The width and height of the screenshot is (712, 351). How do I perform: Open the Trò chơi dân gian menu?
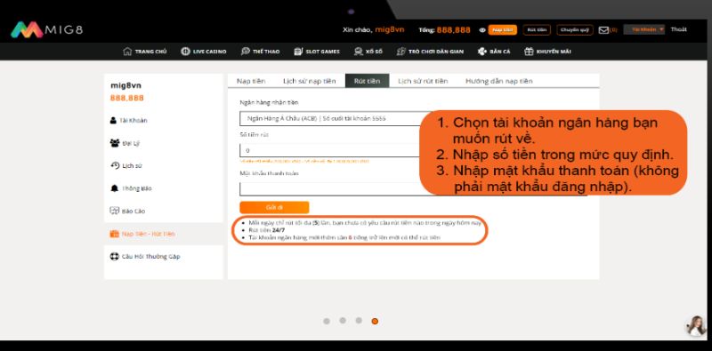coord(430,52)
